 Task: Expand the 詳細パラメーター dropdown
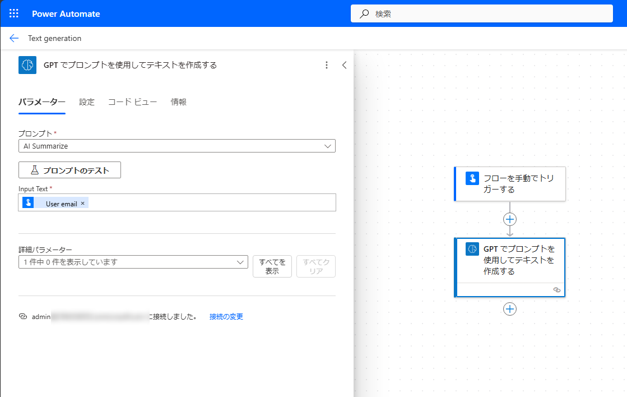[133, 262]
